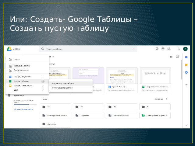
Task: Open Google Tasks in side panel
Action: (x=186, y=72)
